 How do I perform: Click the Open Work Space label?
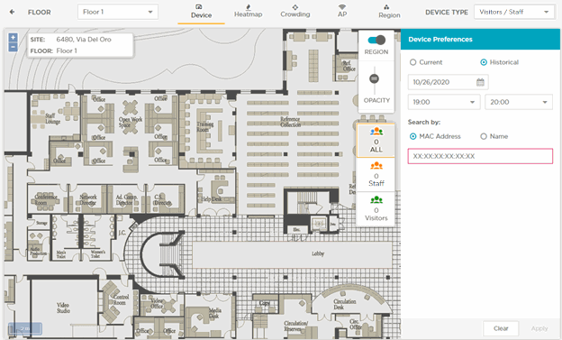[x=130, y=122]
